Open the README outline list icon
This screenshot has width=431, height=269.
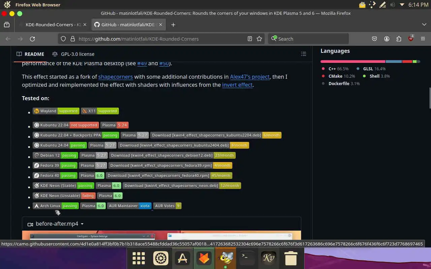303,54
